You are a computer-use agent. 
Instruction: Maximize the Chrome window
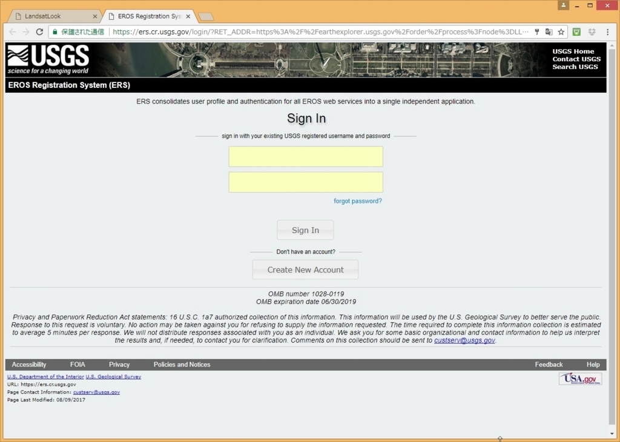[x=590, y=5]
